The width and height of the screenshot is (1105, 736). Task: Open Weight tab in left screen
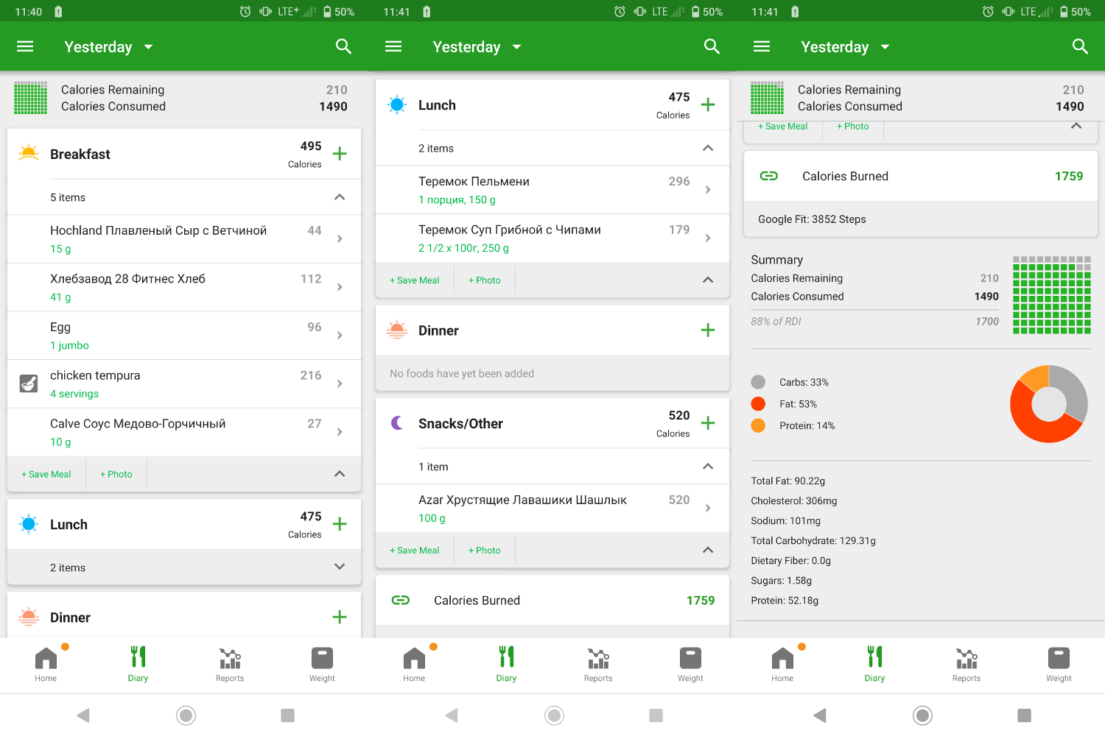322,664
